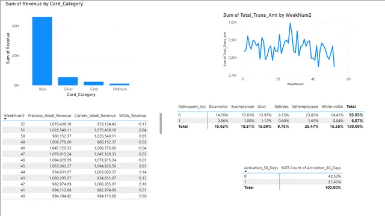The height and width of the screenshot is (216, 385).
Task: Click the White-collar column header
Action: click(332, 107)
